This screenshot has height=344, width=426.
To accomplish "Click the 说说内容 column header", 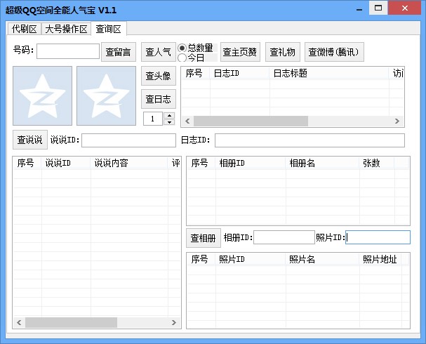I will click(129, 163).
